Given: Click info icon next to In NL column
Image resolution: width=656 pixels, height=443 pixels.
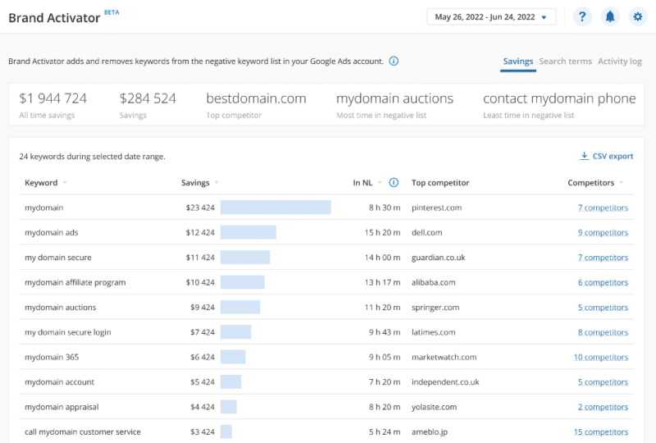Looking at the screenshot, I should (x=394, y=183).
